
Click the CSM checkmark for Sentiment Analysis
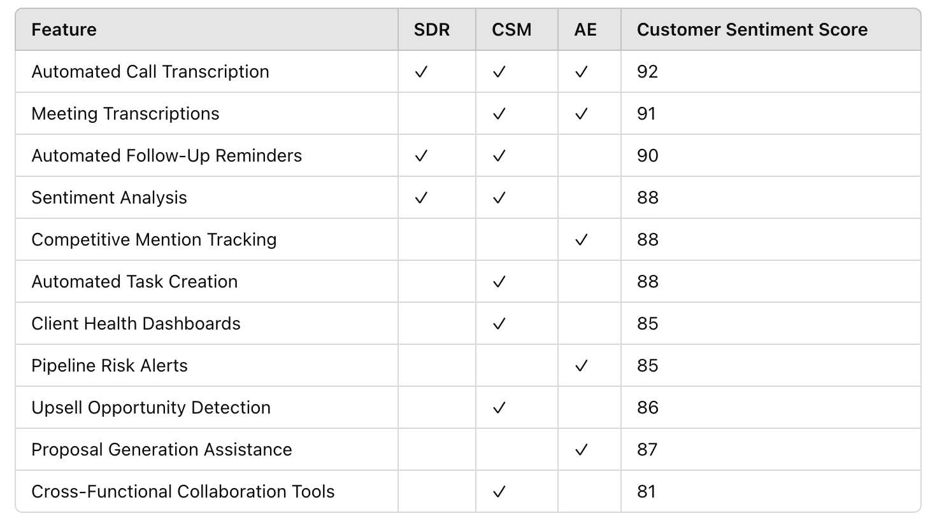coord(499,198)
